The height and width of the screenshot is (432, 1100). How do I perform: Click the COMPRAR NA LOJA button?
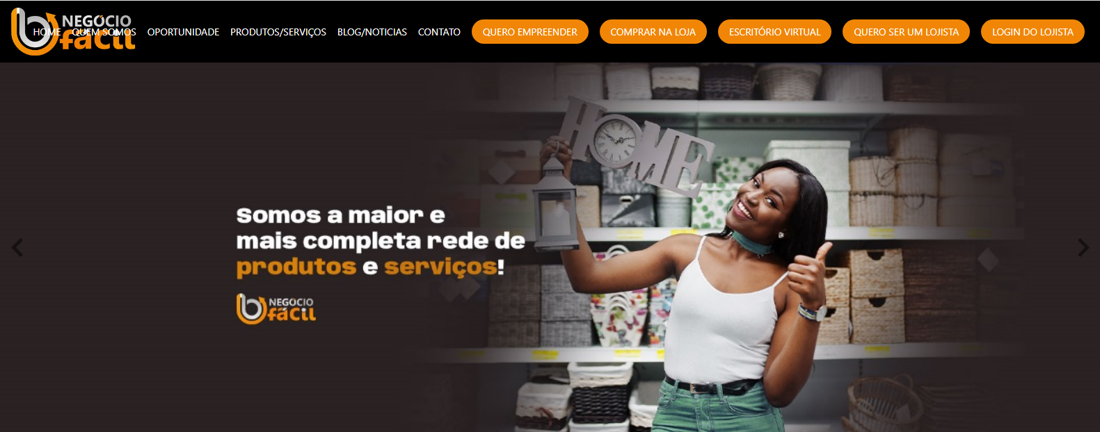tap(653, 32)
